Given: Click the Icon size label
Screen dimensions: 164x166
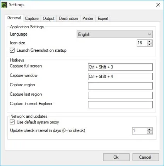Looking at the screenshot, I should tap(18, 43).
